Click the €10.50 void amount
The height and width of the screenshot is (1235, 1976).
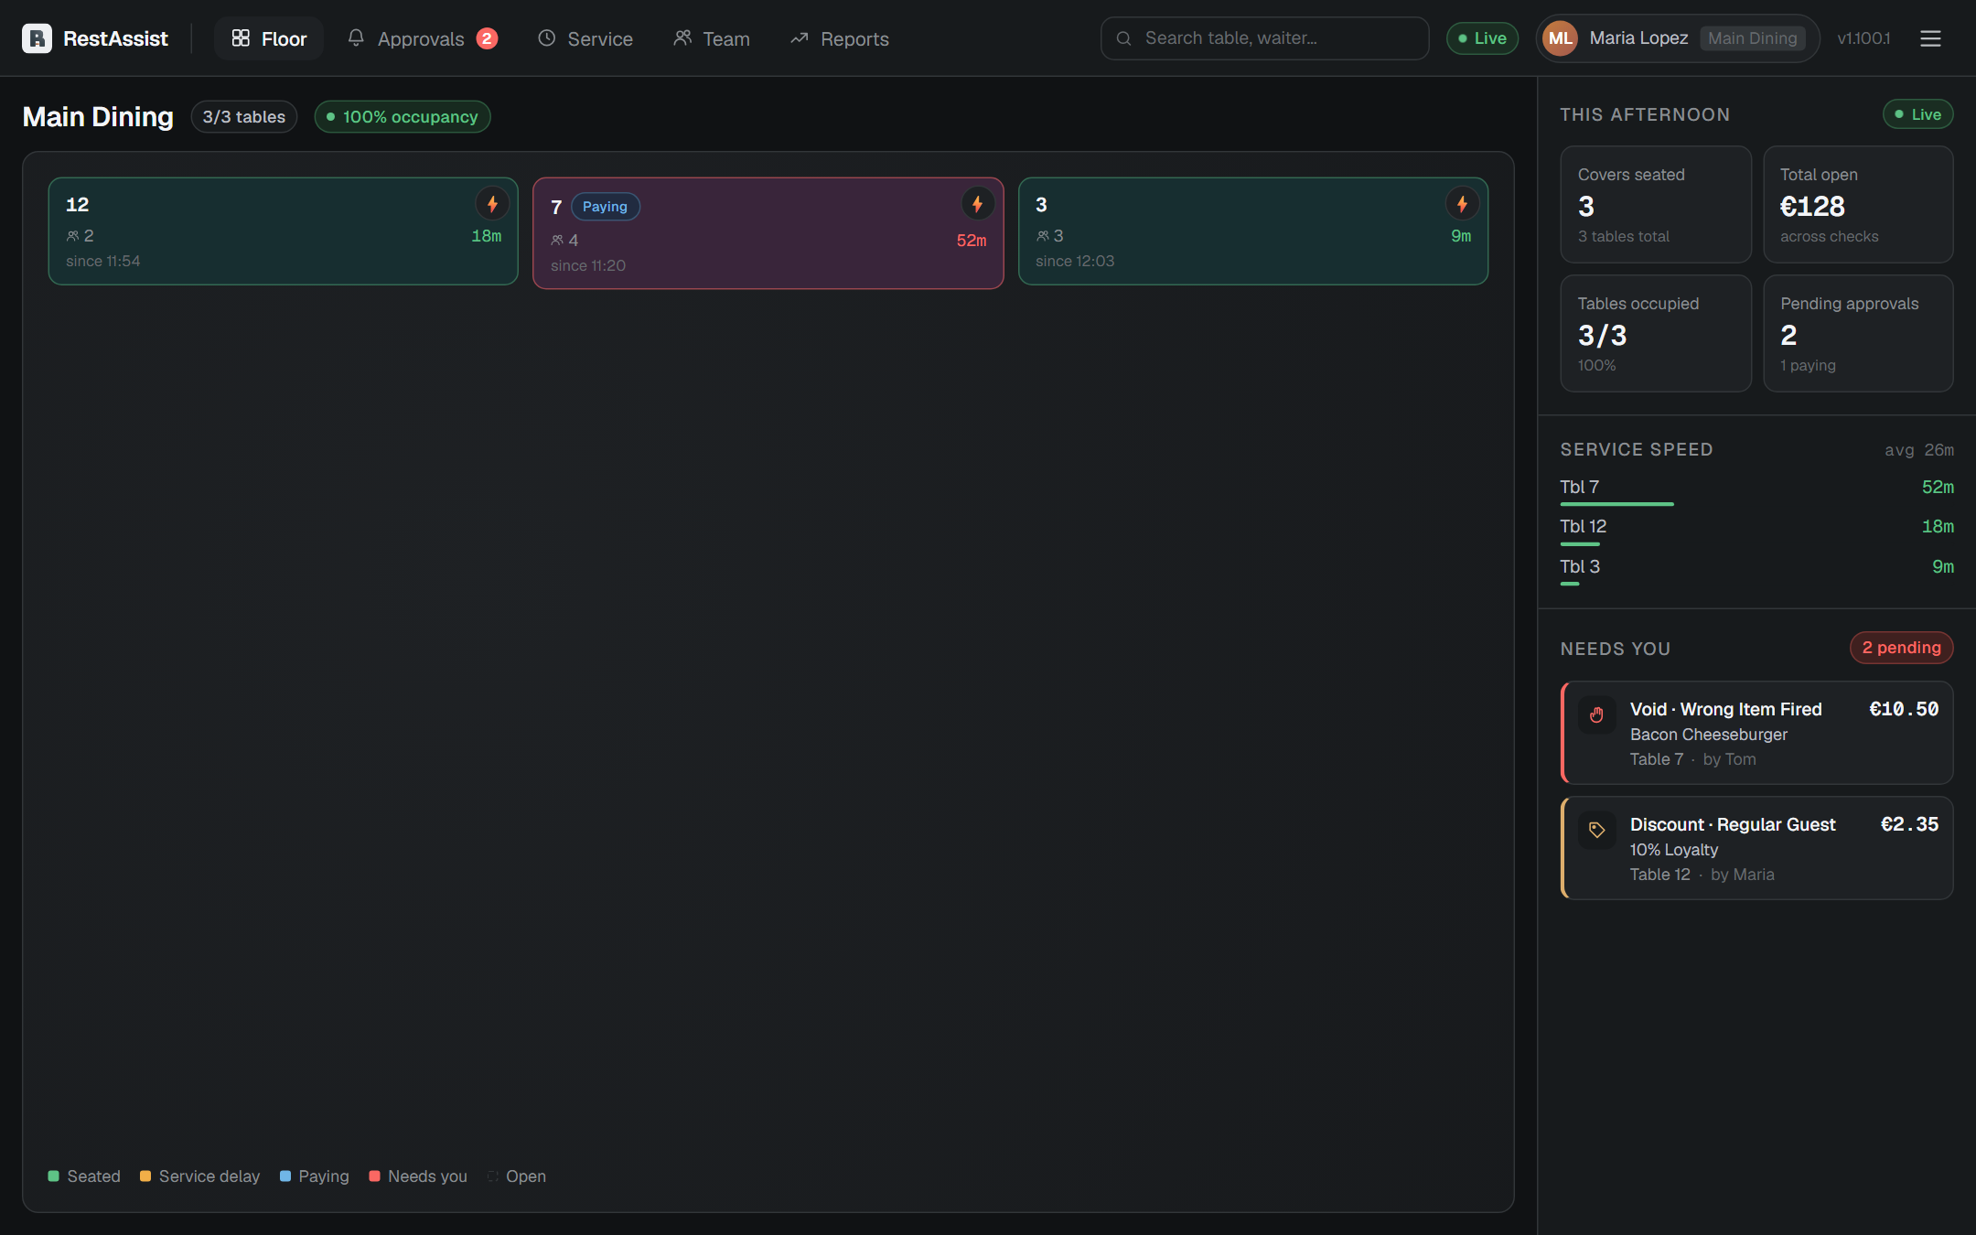[x=1904, y=709]
